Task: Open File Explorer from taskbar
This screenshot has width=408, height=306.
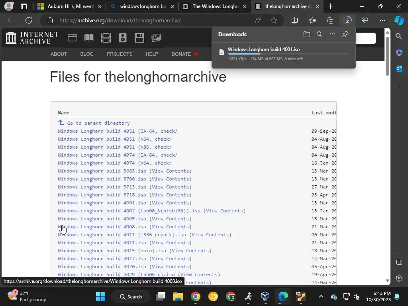Action: (x=178, y=296)
